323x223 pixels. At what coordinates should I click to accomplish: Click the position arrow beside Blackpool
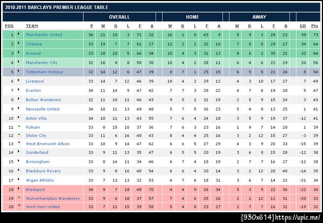point(19,189)
